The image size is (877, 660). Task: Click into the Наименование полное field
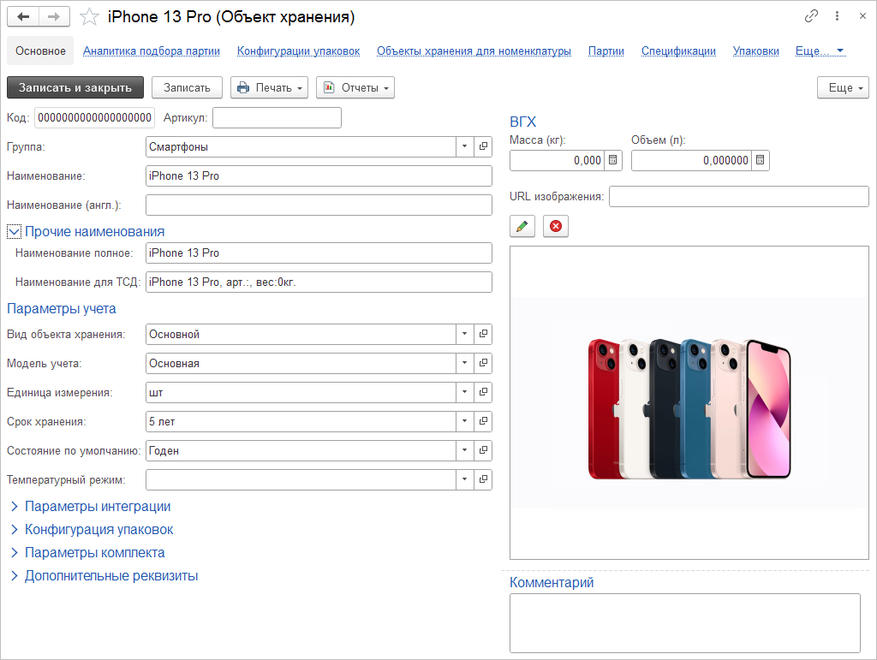319,253
